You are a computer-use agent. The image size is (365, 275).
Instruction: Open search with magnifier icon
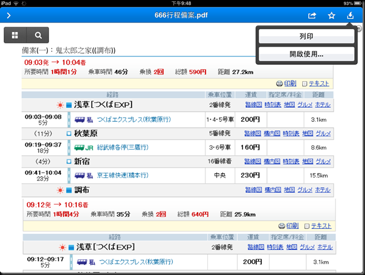[x=38, y=35]
